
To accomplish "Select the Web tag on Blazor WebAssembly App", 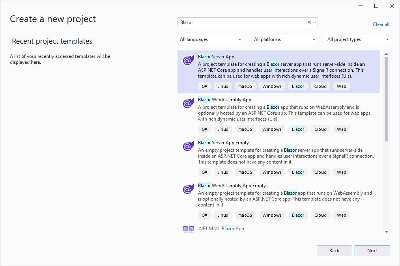I will [341, 129].
